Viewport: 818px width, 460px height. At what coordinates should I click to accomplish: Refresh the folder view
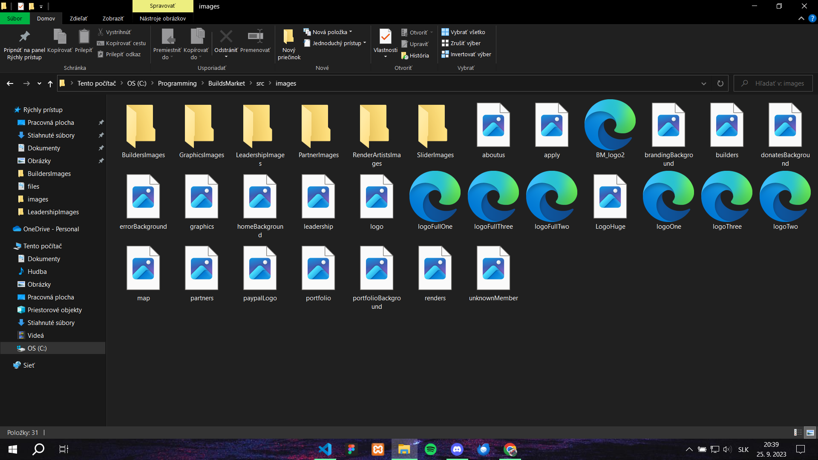(720, 83)
